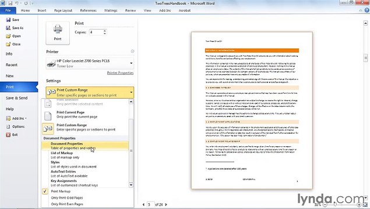This screenshot has width=370, height=209.
Task: Switch to the Review tab
Action: pos(131,10)
